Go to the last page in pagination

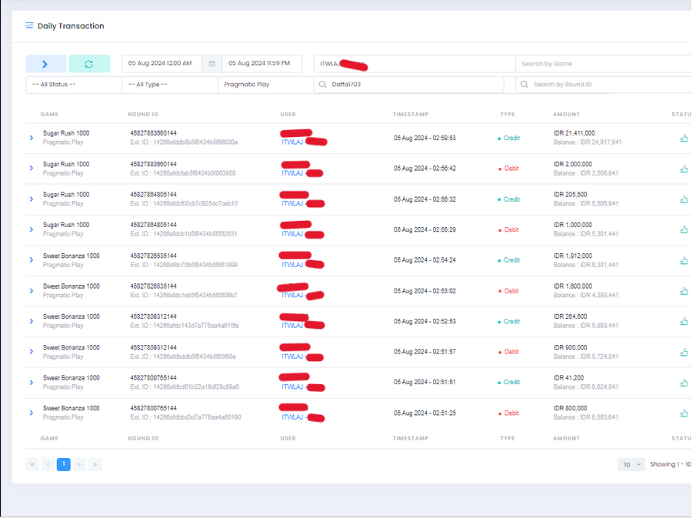95,465
